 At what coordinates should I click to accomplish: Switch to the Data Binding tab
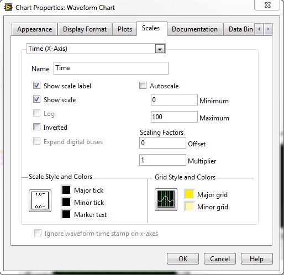pyautogui.click(x=239, y=29)
